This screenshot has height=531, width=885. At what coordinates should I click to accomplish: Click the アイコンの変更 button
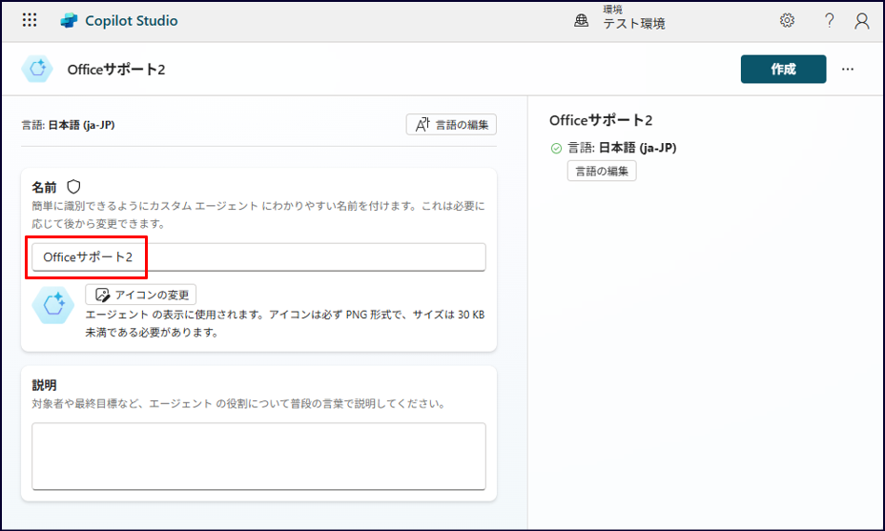tap(141, 295)
